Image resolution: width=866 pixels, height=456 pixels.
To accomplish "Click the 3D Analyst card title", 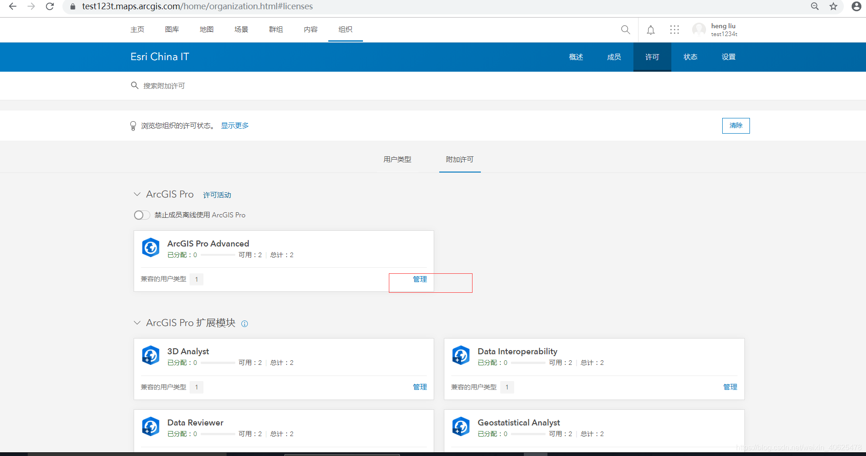I will click(x=188, y=351).
